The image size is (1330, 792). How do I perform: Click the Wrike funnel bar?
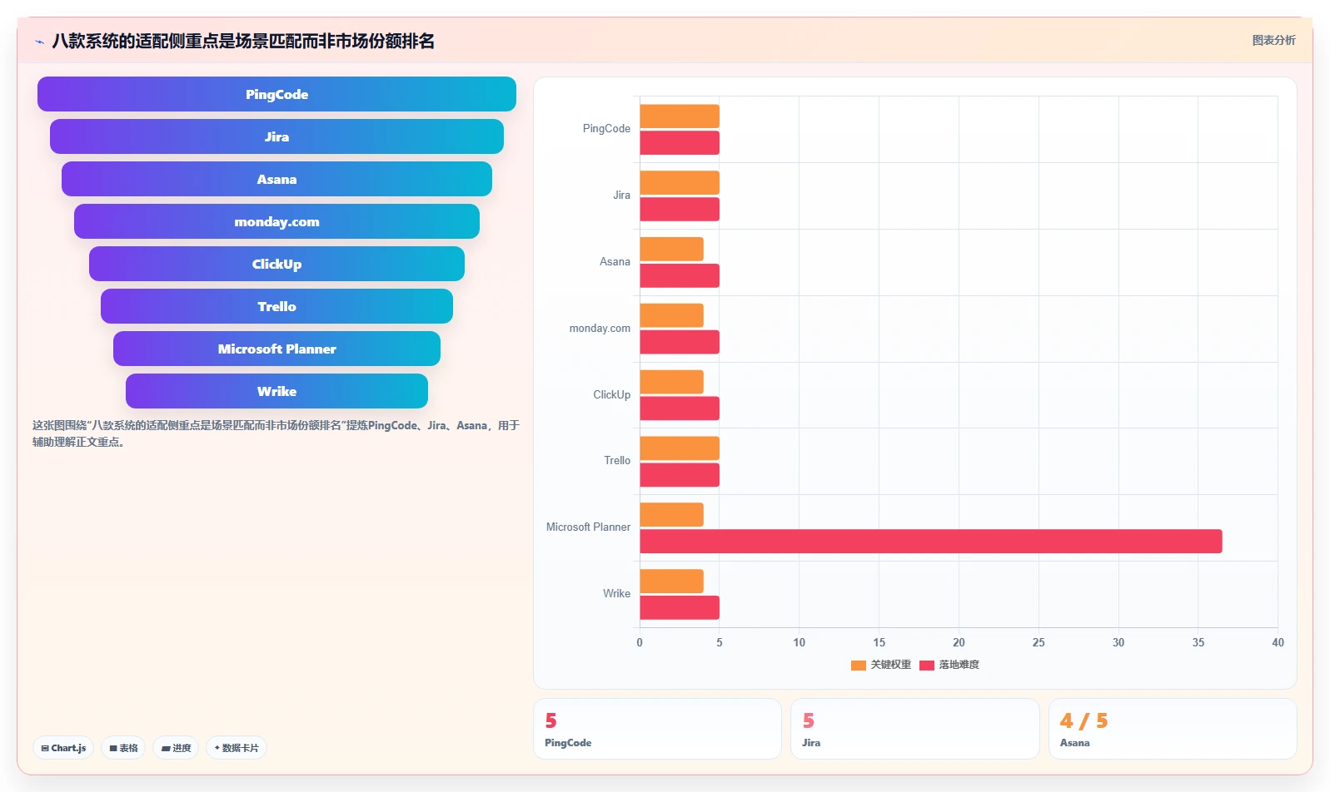pyautogui.click(x=276, y=391)
